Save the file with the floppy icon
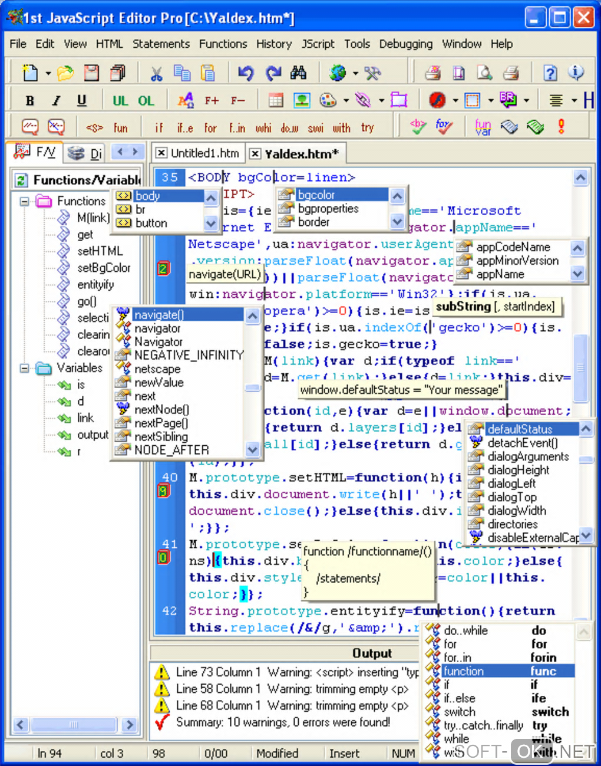Viewport: 601px width, 766px height. click(91, 73)
